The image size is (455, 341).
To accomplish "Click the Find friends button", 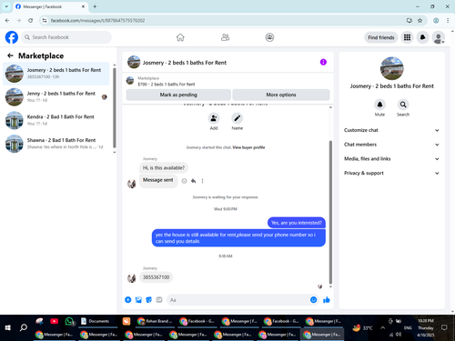I will click(x=381, y=37).
